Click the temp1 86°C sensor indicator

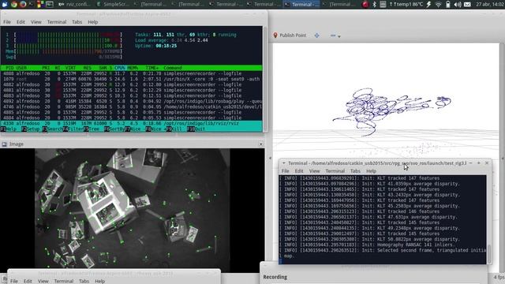coord(406,4)
